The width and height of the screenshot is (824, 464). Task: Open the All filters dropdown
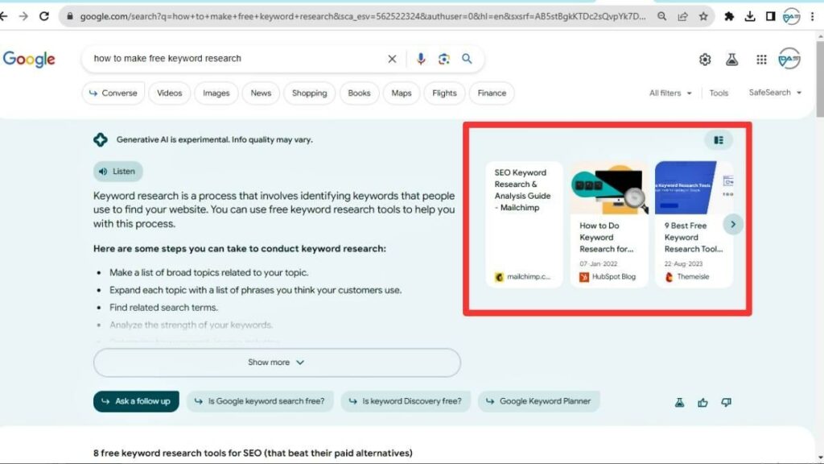coord(670,93)
